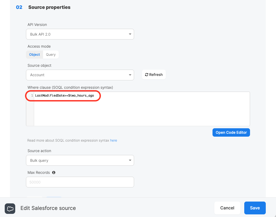Click the Source object dropdown arrow
Screen dimensions: 276x217
tap(130, 75)
